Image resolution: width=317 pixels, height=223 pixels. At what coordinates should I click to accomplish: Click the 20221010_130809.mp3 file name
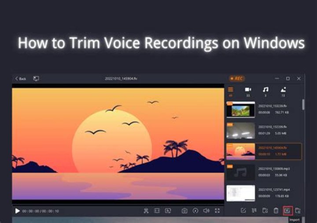274,168
